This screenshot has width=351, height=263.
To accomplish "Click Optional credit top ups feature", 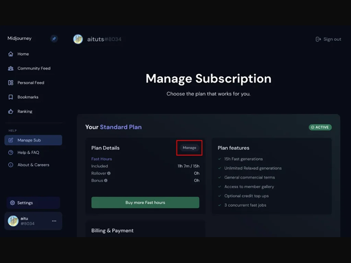I will (247, 196).
